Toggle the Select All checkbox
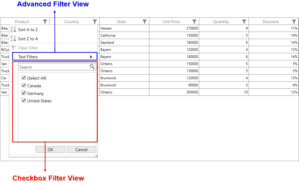 [24, 78]
